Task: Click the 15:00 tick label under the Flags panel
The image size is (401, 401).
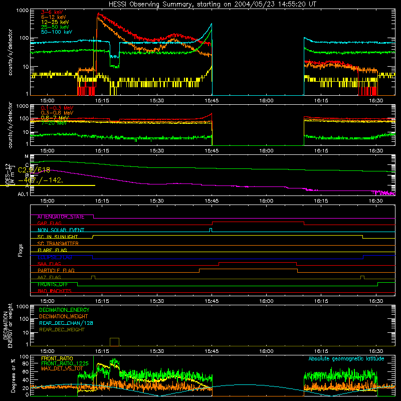Action: (x=47, y=301)
